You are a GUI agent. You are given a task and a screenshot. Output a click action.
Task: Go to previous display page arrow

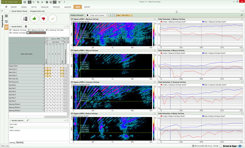coord(110,15)
